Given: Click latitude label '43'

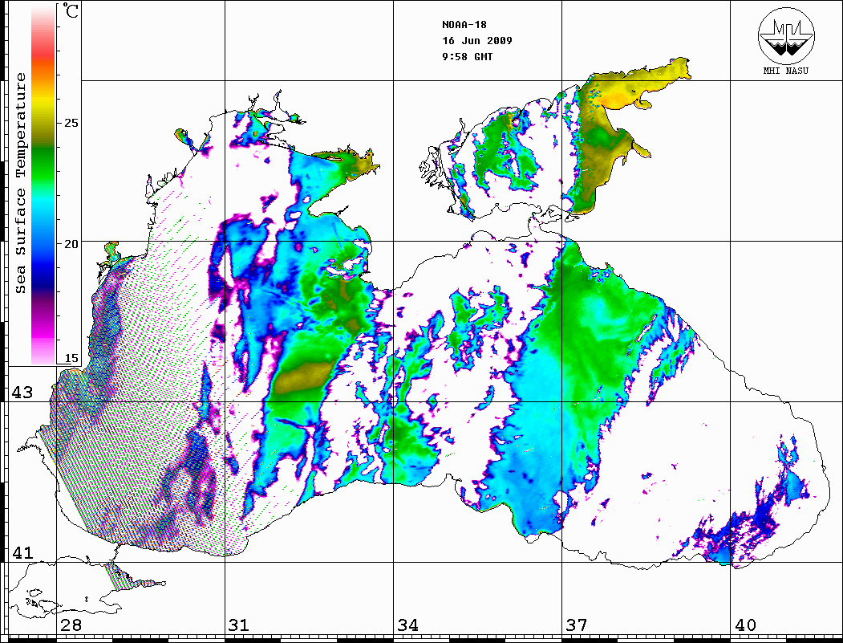Looking at the screenshot, I should (x=22, y=393).
